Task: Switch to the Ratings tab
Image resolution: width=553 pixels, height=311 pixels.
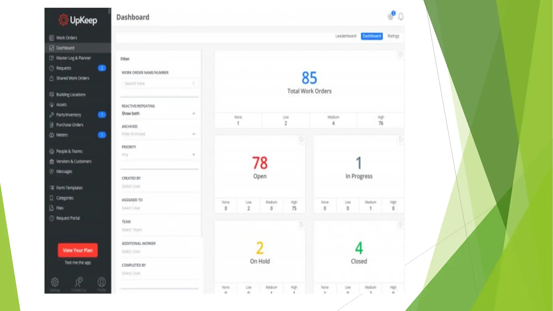Action: (x=393, y=36)
